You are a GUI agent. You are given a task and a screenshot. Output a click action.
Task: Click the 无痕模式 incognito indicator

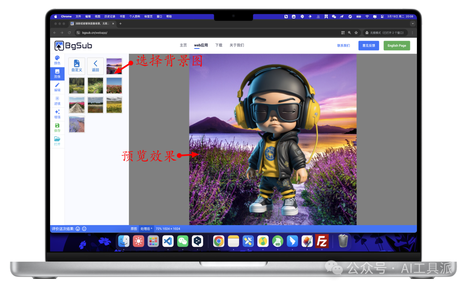[x=384, y=33]
